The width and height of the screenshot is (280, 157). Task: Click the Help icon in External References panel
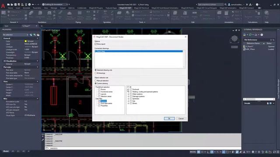tap(262, 35)
